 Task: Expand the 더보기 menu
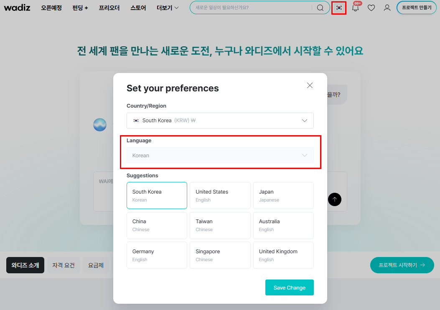click(x=168, y=8)
